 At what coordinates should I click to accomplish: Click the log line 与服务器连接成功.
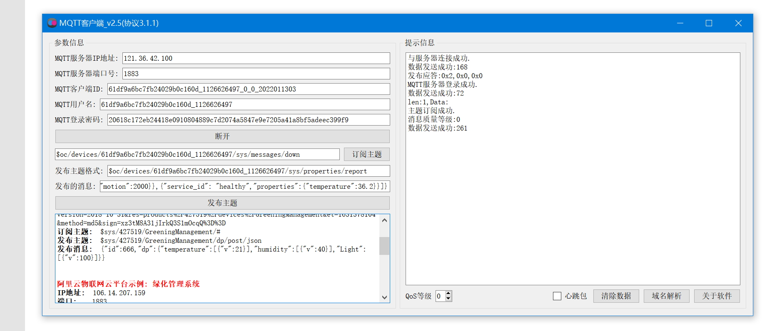(x=439, y=58)
